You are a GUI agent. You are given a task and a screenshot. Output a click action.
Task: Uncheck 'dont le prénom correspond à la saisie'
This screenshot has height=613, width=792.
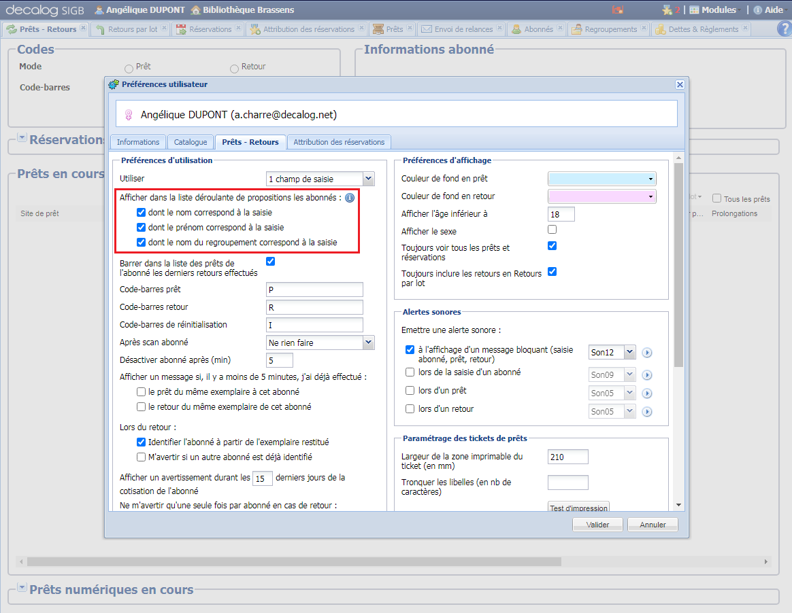pos(142,228)
